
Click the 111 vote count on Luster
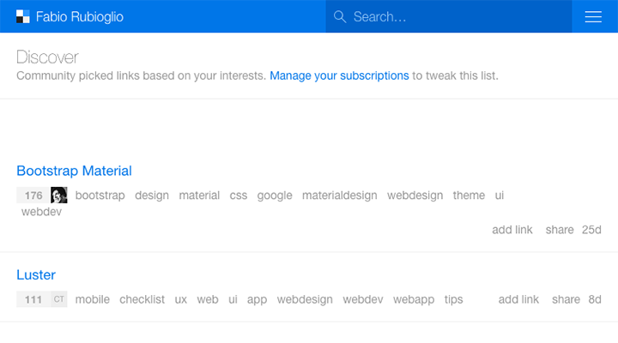[x=33, y=299]
